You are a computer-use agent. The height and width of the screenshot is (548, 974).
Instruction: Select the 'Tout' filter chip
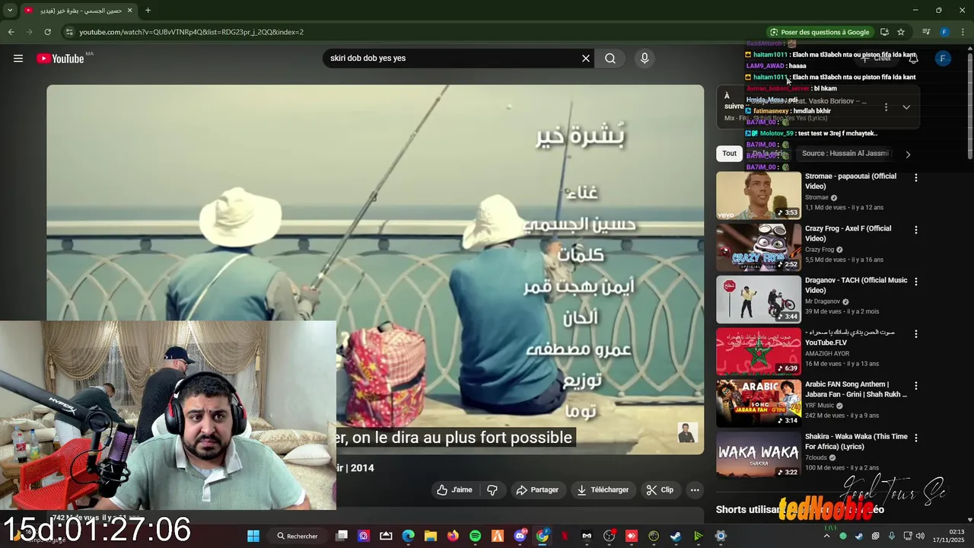coord(730,154)
